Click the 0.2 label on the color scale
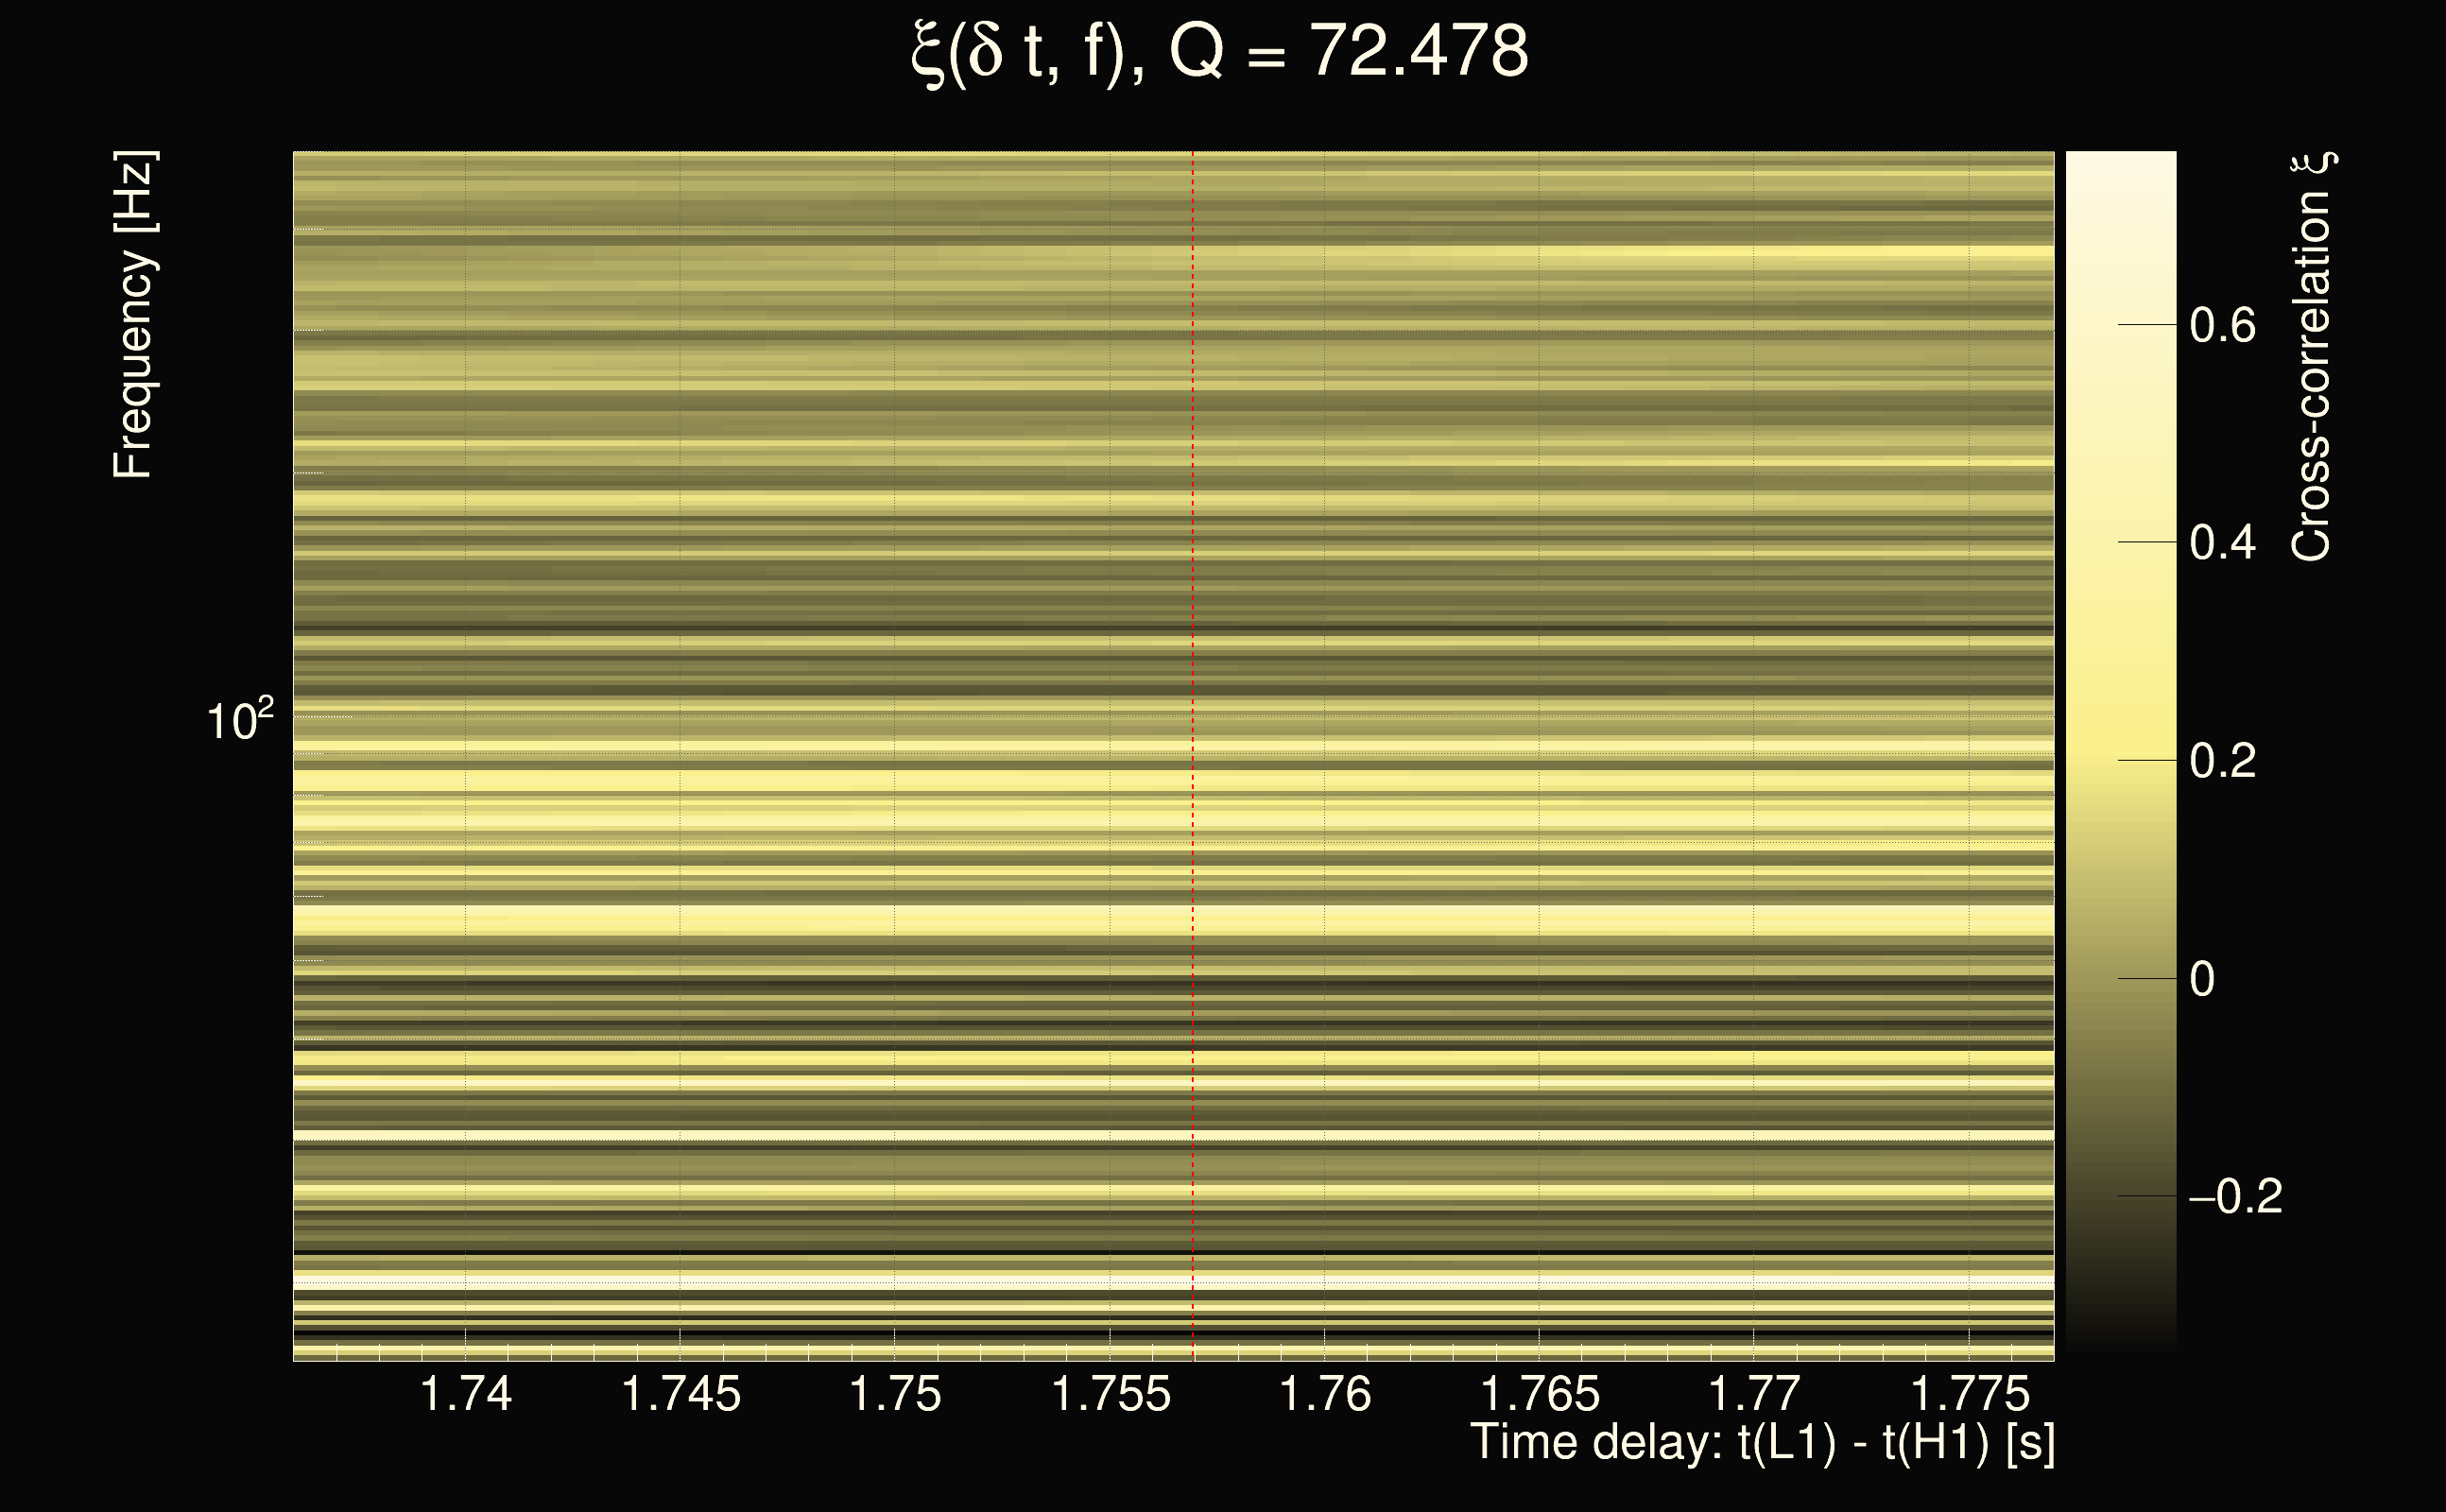Image resolution: width=2446 pixels, height=1512 pixels. tap(2222, 761)
